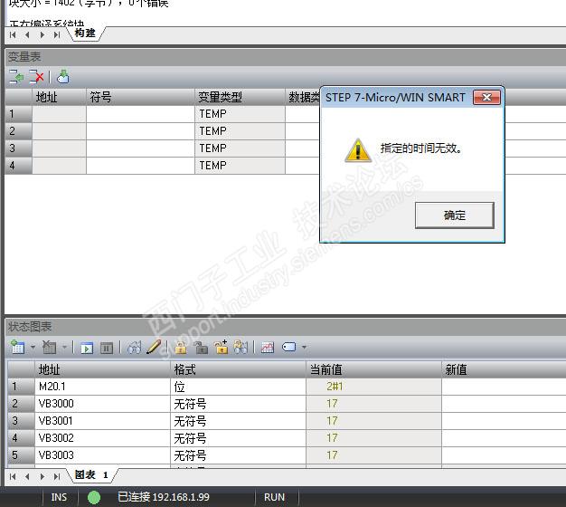Viewport: 566px width, 507px height.
Task: Go to last tab in output window
Action: click(57, 35)
